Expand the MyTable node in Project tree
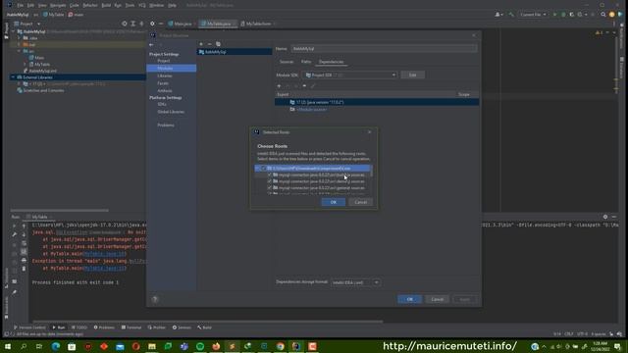This screenshot has height=353, width=628. click(x=25, y=65)
